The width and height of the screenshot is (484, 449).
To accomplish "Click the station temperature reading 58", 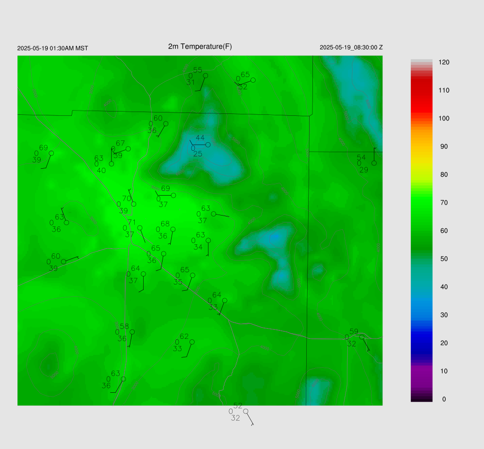I will point(124,327).
